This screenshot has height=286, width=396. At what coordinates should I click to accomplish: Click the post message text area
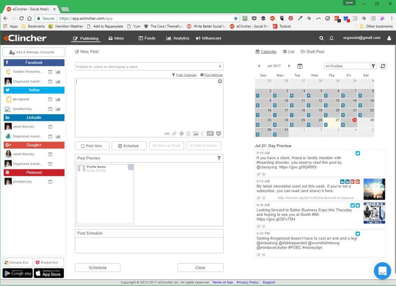click(x=149, y=108)
